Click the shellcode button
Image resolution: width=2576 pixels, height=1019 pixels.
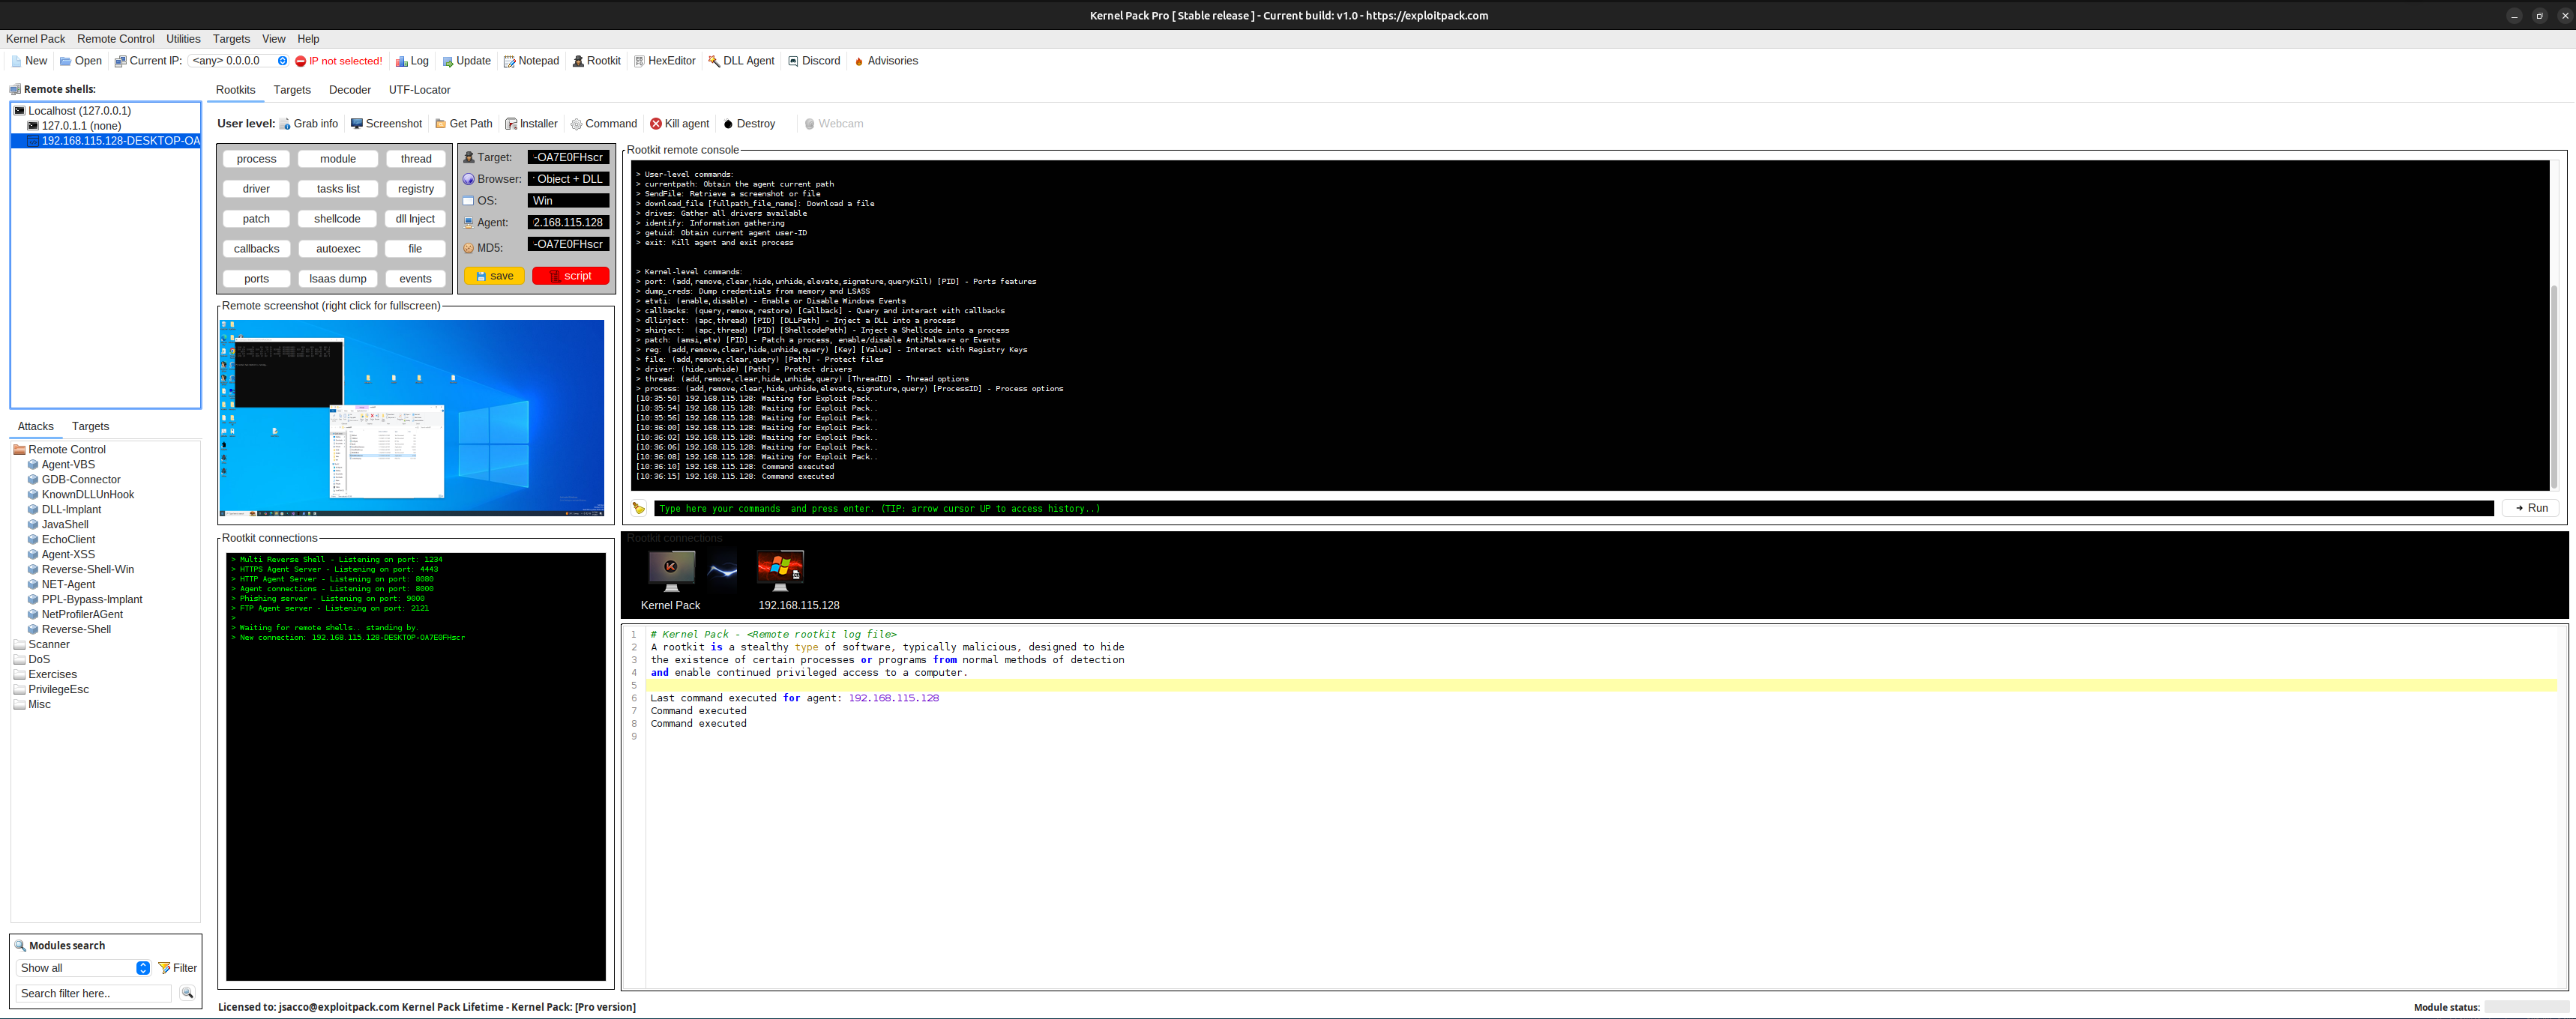[337, 219]
